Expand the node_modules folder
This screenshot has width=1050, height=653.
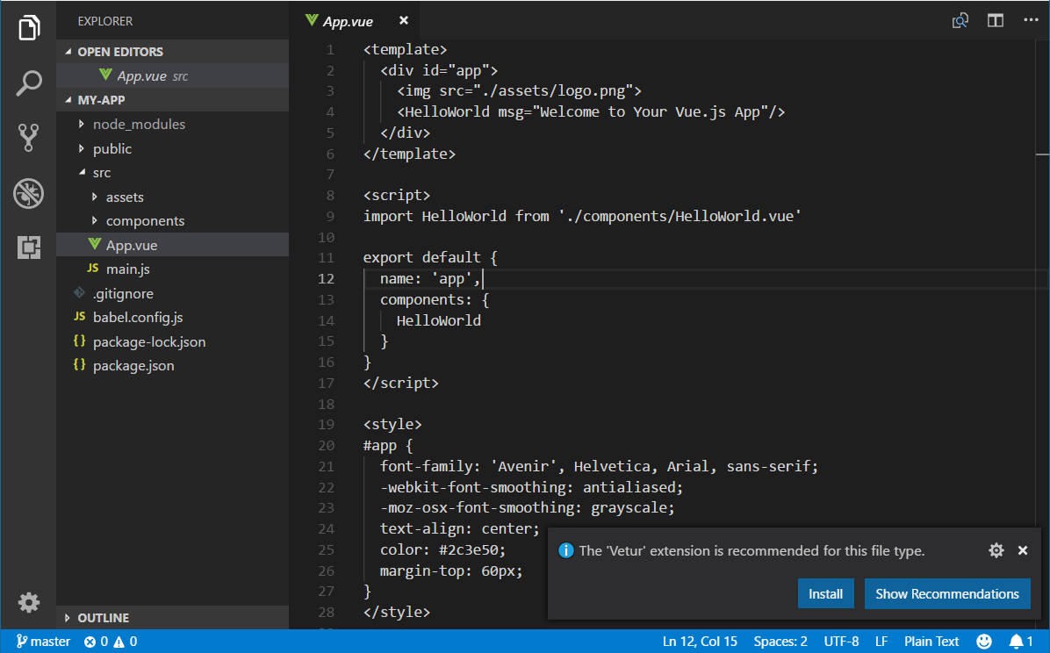139,125
